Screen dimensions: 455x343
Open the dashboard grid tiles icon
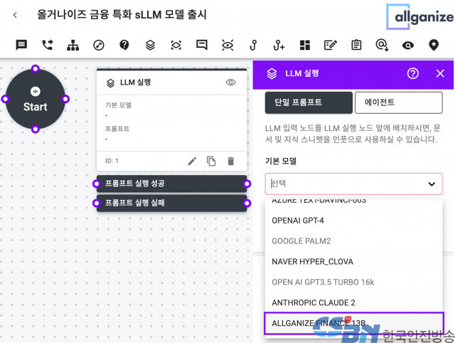point(305,45)
